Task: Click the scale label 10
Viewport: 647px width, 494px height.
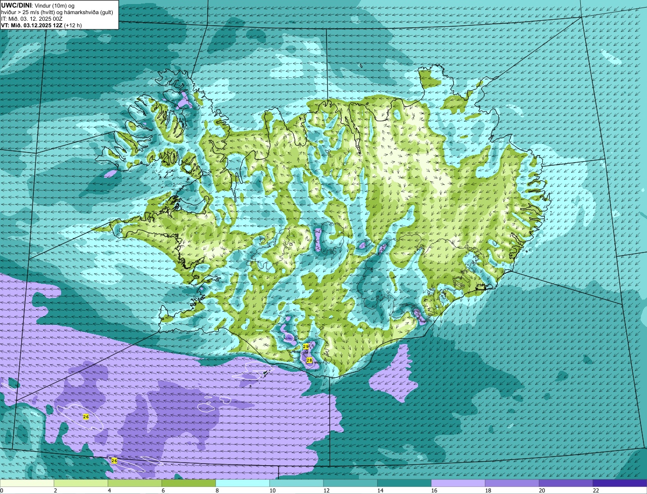Action: [x=272, y=490]
